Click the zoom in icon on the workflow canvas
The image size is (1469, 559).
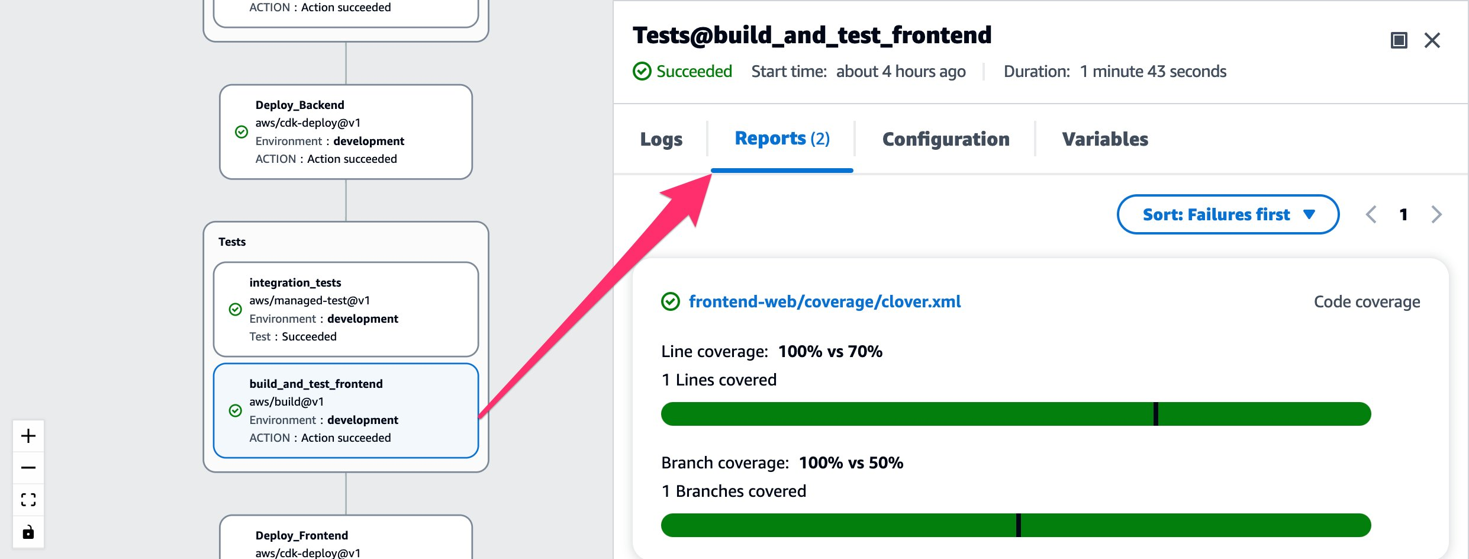(28, 436)
